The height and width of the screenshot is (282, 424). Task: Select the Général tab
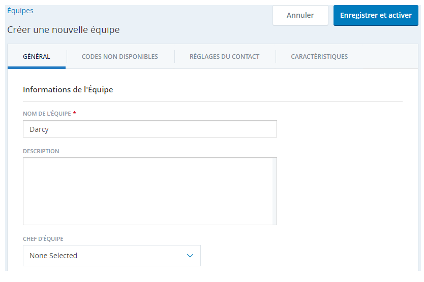(x=37, y=57)
